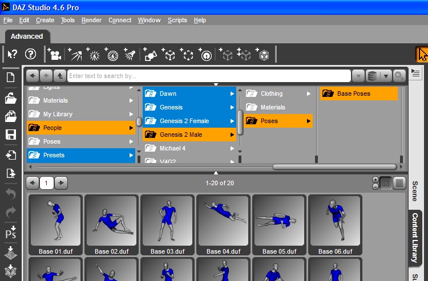Go to previous results page
The image size is (428, 281).
click(x=33, y=182)
